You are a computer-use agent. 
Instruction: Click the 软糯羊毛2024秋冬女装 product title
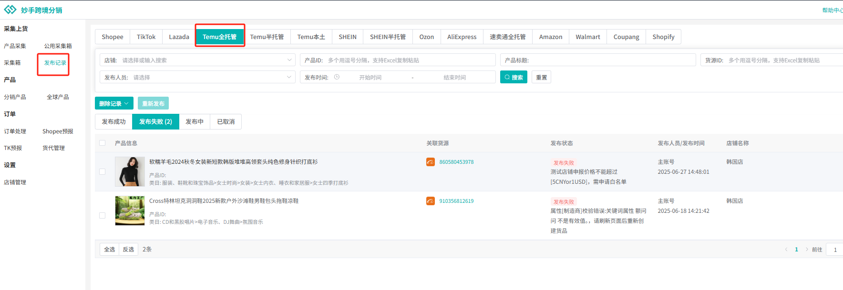pos(233,162)
